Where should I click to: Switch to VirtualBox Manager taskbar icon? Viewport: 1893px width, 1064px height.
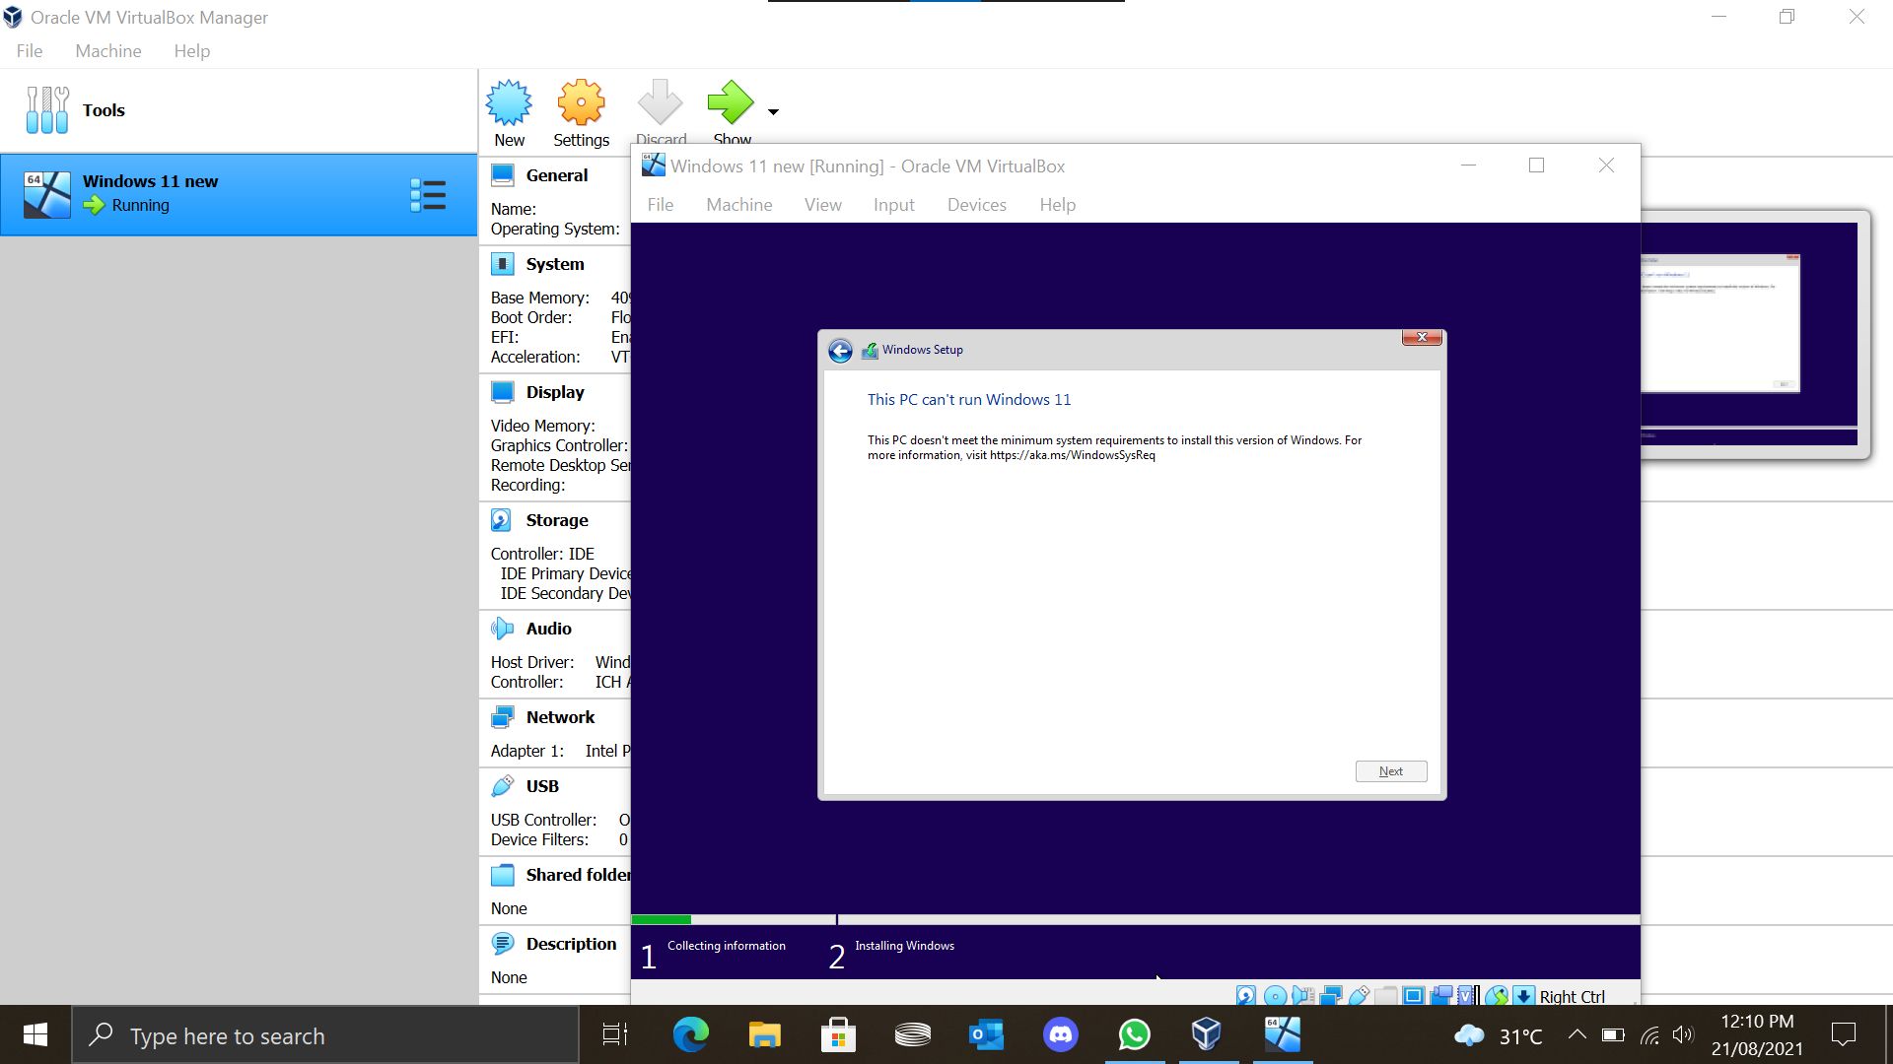(x=1208, y=1034)
